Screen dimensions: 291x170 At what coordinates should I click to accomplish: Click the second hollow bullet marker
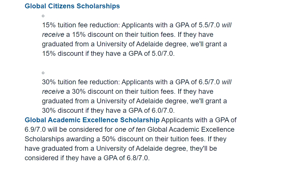pyautogui.click(x=43, y=73)
